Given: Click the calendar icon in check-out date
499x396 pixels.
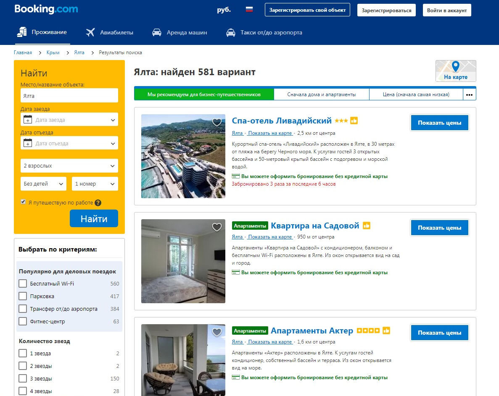Looking at the screenshot, I should coord(28,143).
